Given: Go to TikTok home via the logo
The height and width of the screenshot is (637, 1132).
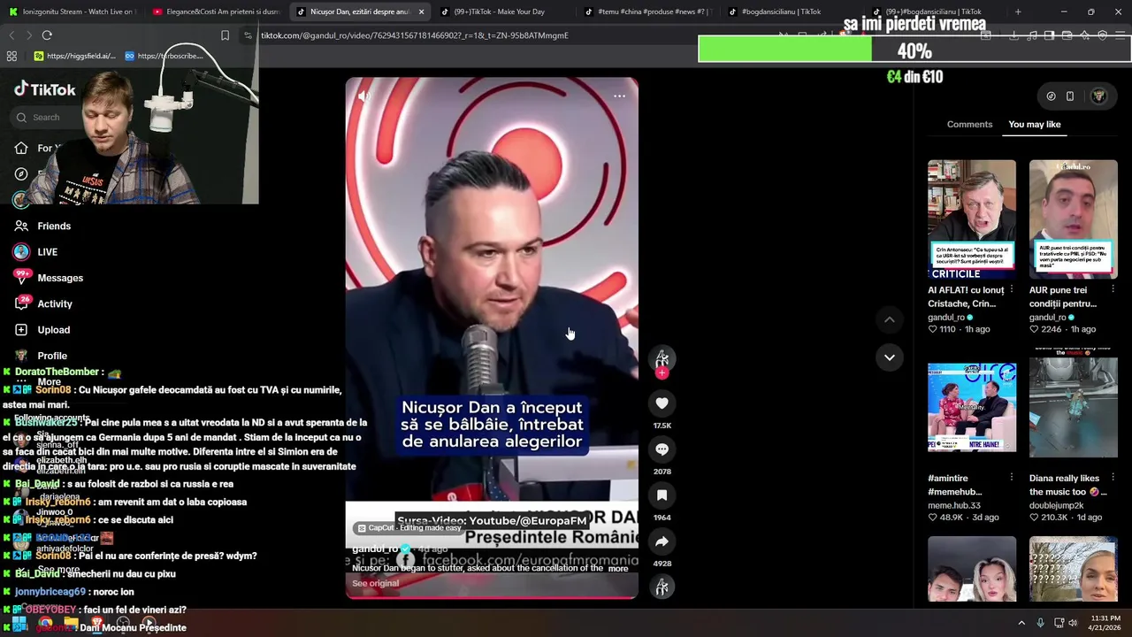Looking at the screenshot, I should click(x=44, y=89).
